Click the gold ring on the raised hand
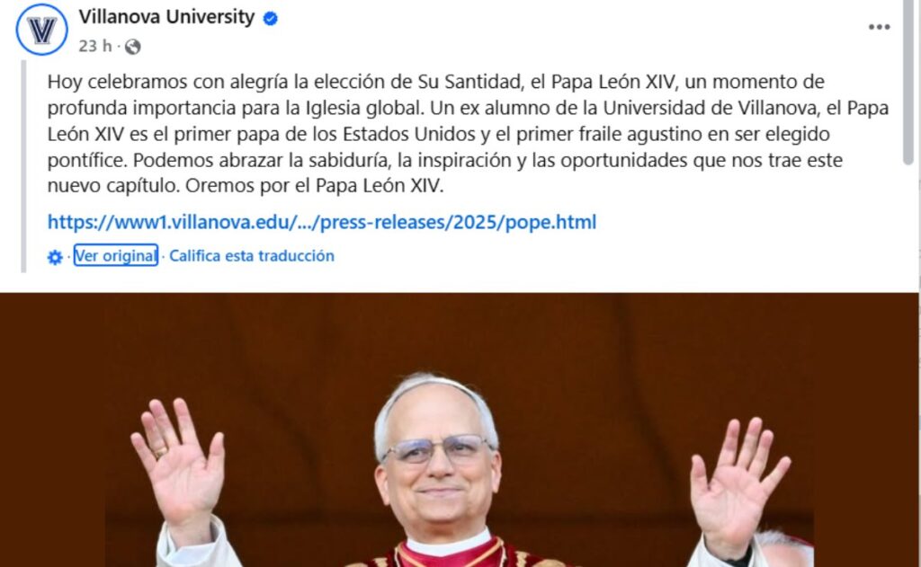Viewport: 921px width, 567px height. tap(160, 452)
